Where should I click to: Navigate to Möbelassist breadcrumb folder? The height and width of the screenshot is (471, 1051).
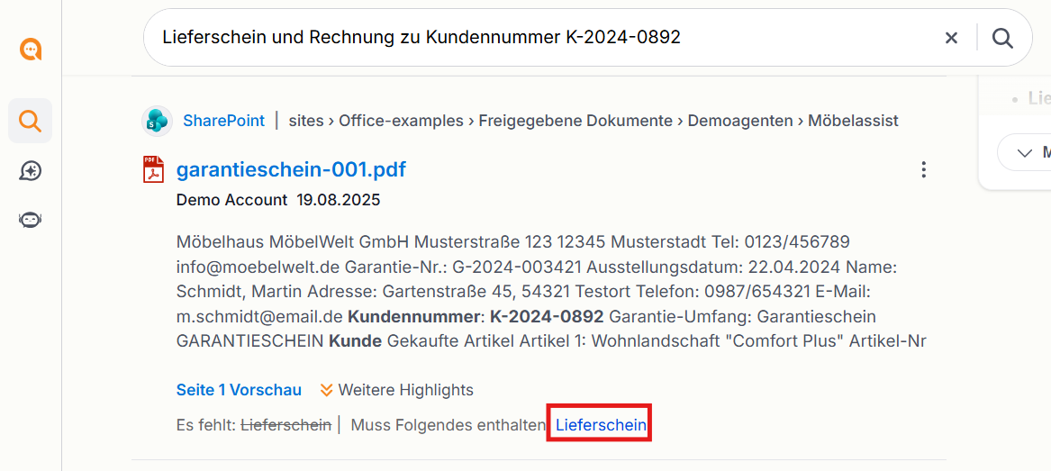click(853, 122)
